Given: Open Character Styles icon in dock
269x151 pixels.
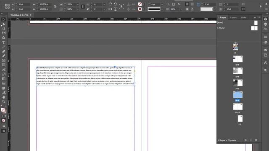Looking at the screenshot, I should click(x=265, y=62).
